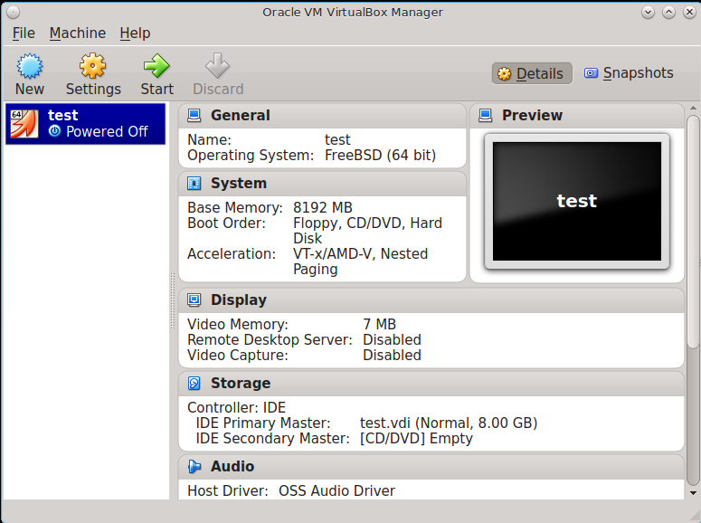Toggle the Details view button

click(x=531, y=74)
